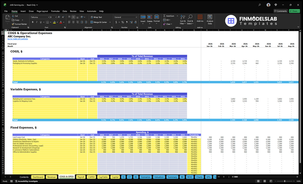Click the Copy icon in Clipboard group
303x184 pixels.
tap(13, 20)
